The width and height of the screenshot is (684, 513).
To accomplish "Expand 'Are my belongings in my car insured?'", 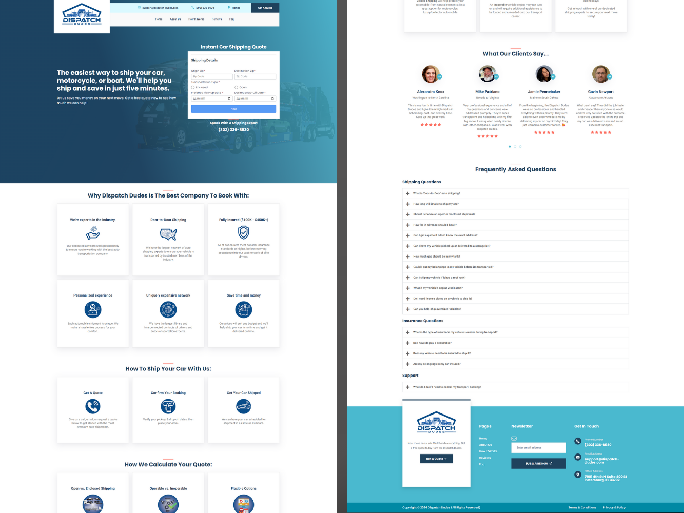I will [x=515, y=364].
